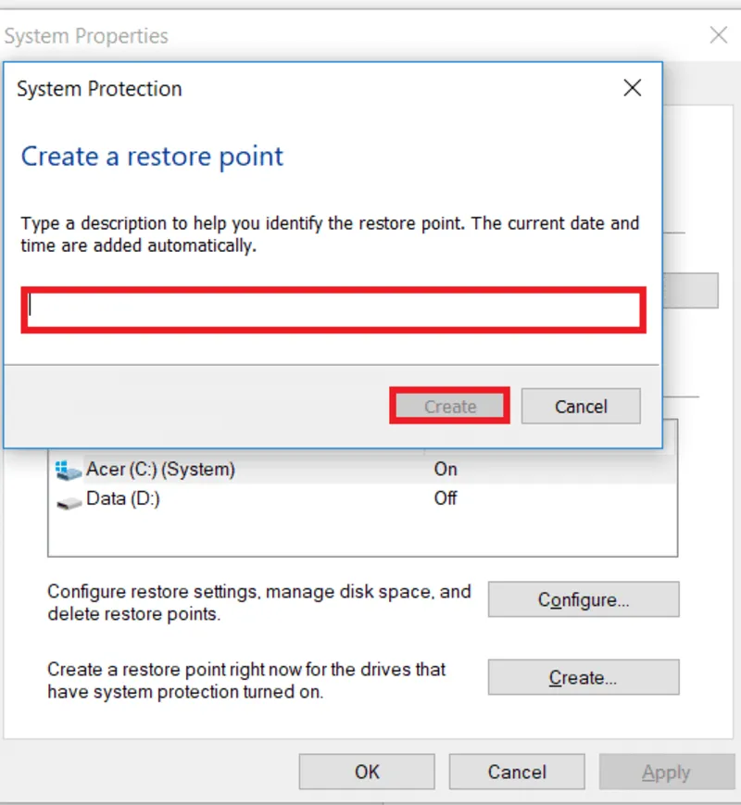Dismiss the System Properties window via X
This screenshot has height=805, width=741.
(x=719, y=35)
